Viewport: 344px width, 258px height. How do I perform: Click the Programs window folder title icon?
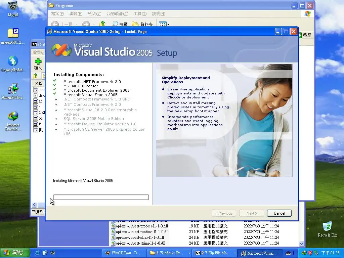point(51,5)
